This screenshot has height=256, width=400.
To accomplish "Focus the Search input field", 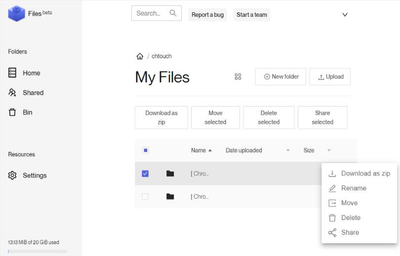I will [x=149, y=13].
